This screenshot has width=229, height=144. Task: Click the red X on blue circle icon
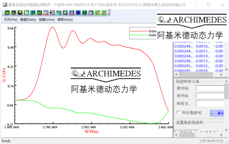click(78, 13)
